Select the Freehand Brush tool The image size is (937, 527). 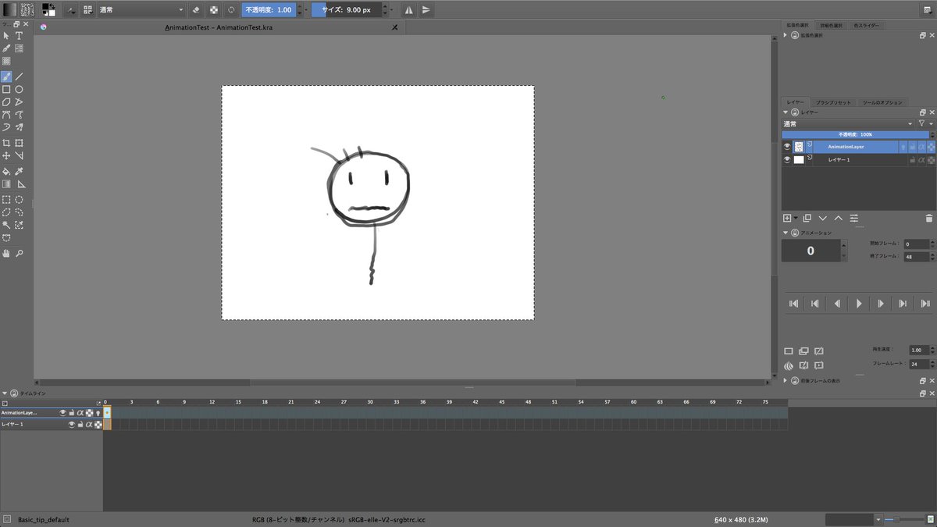[6, 77]
